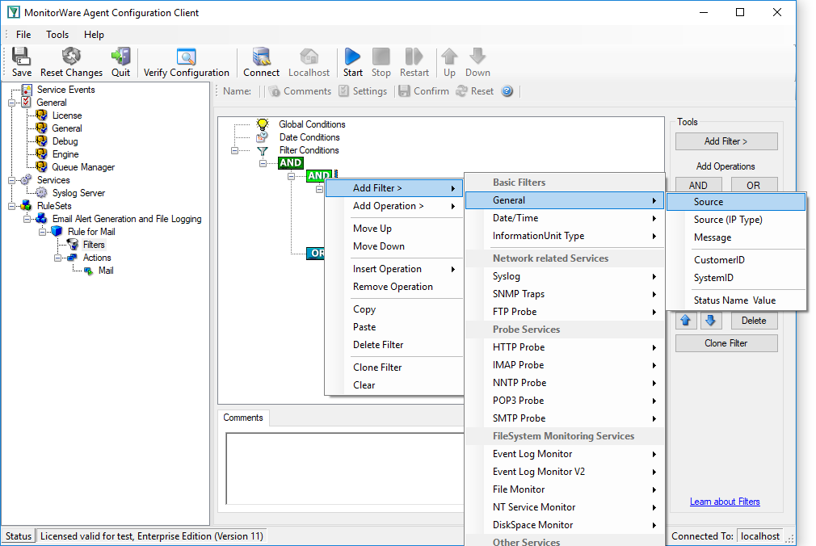
Task: Select the Filters funnel icon in tree
Action: [73, 245]
